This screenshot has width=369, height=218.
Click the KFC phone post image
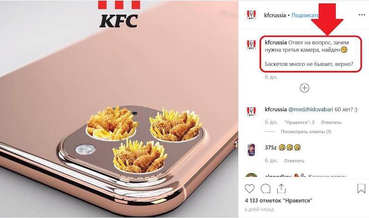(x=119, y=109)
